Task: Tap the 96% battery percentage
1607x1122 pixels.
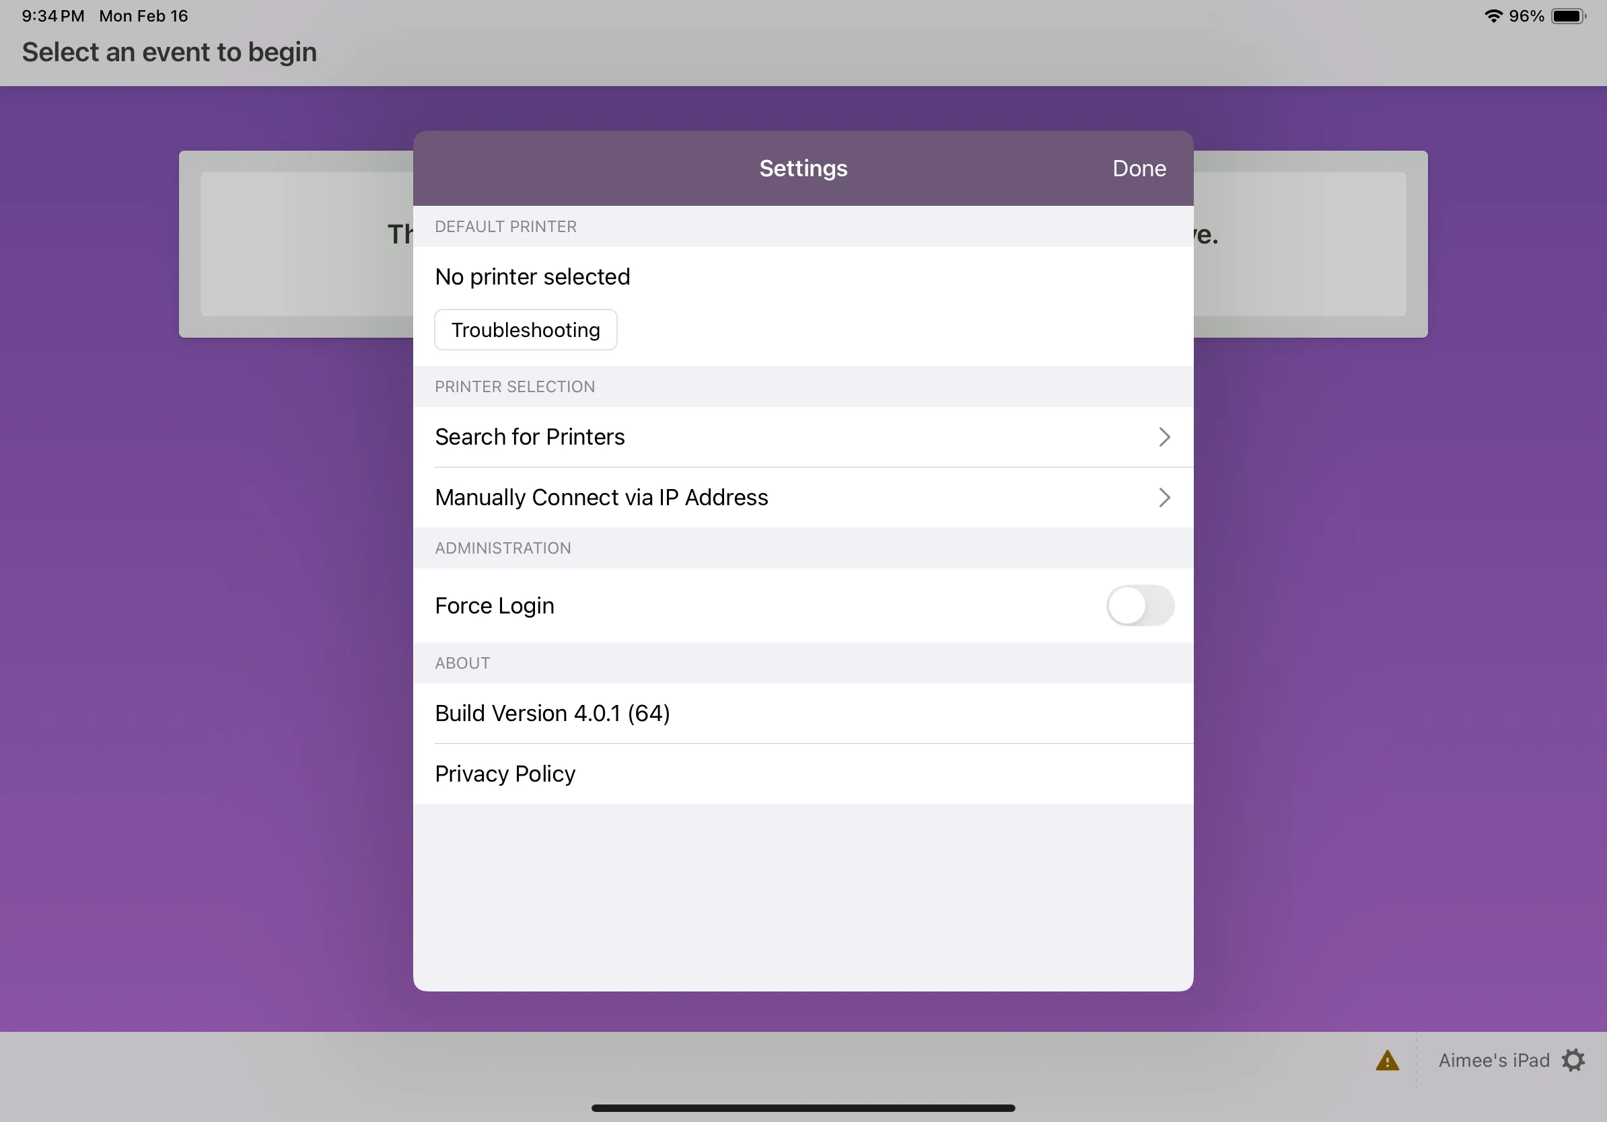Action: click(x=1526, y=15)
